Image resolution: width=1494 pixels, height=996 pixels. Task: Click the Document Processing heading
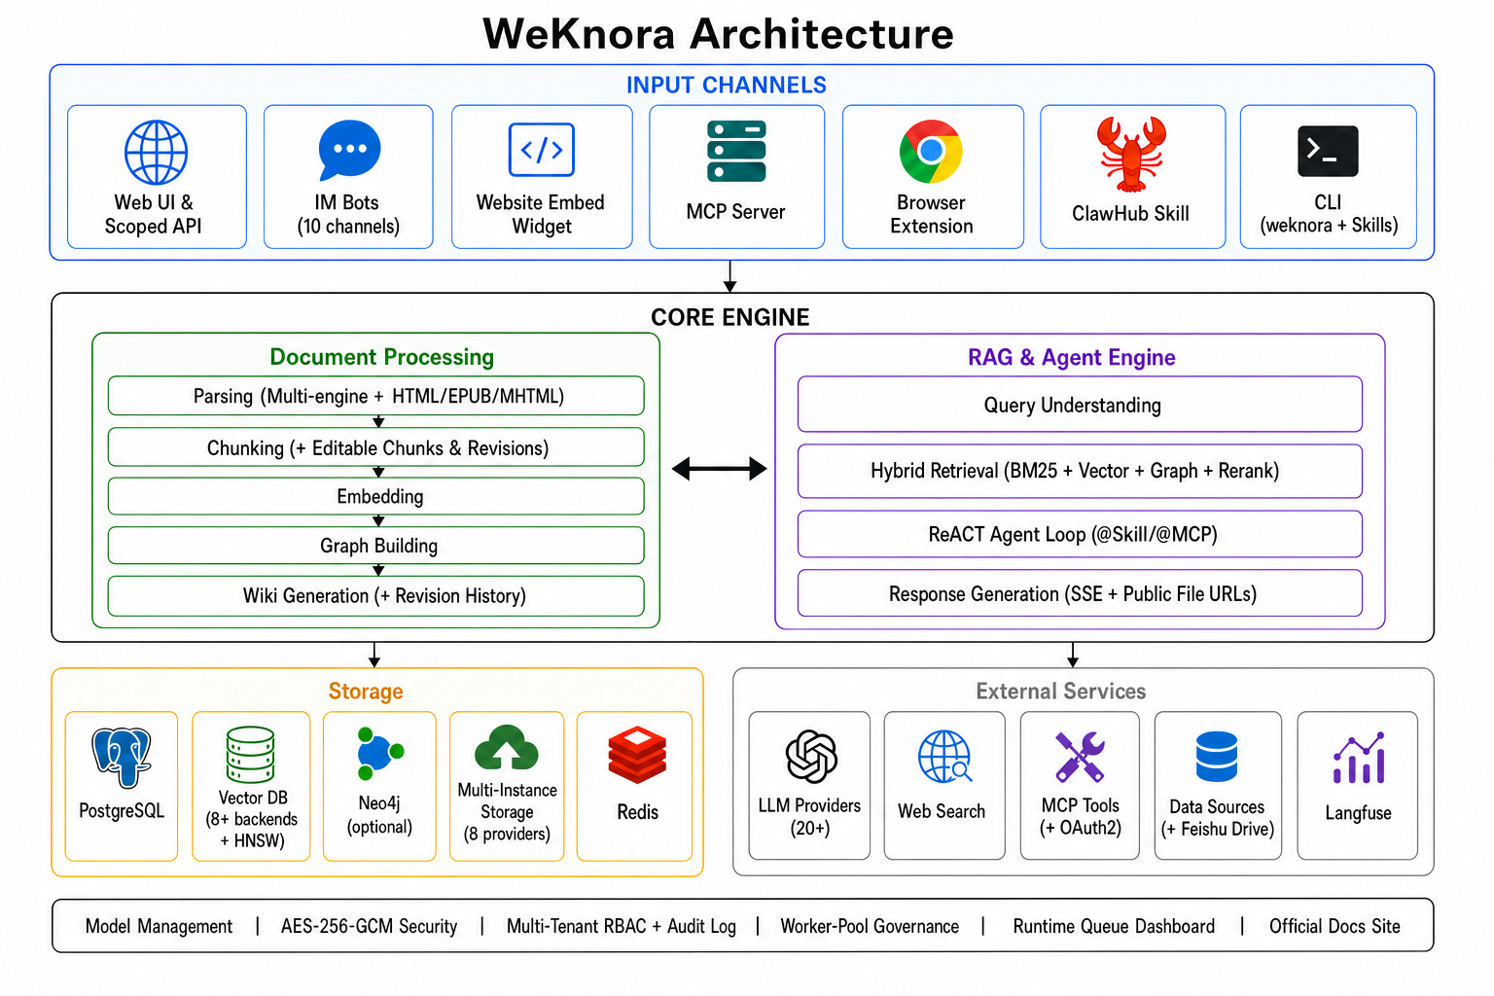pyautogui.click(x=382, y=357)
